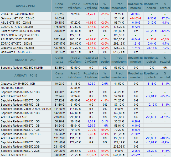The width and height of the screenshot is (171, 157).
Task: Click the -3,1% percentage cell
Action: 105,121
